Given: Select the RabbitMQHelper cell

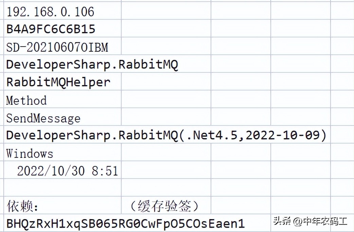Looking at the screenshot, I should click(58, 82).
